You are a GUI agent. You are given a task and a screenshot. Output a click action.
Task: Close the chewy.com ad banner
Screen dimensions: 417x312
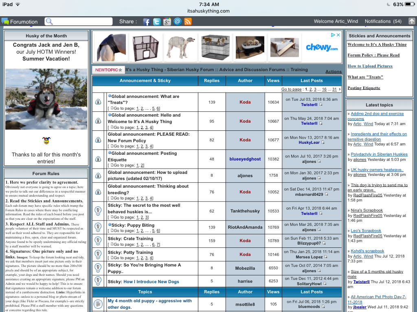338,35
